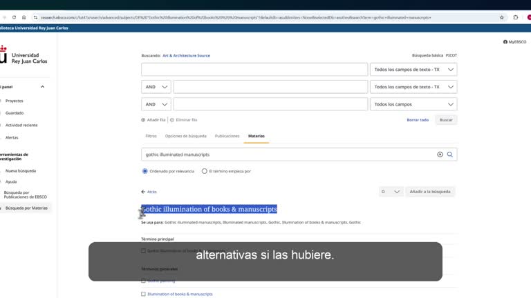
Task: Click the browser address bar URL
Action: click(236, 17)
